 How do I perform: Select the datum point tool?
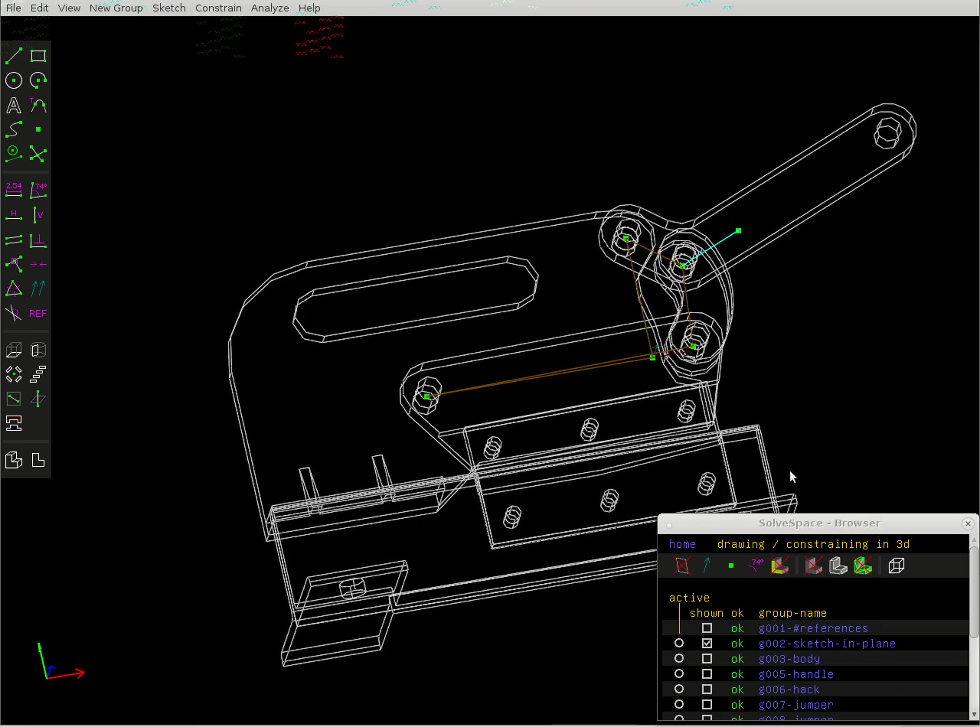38,129
